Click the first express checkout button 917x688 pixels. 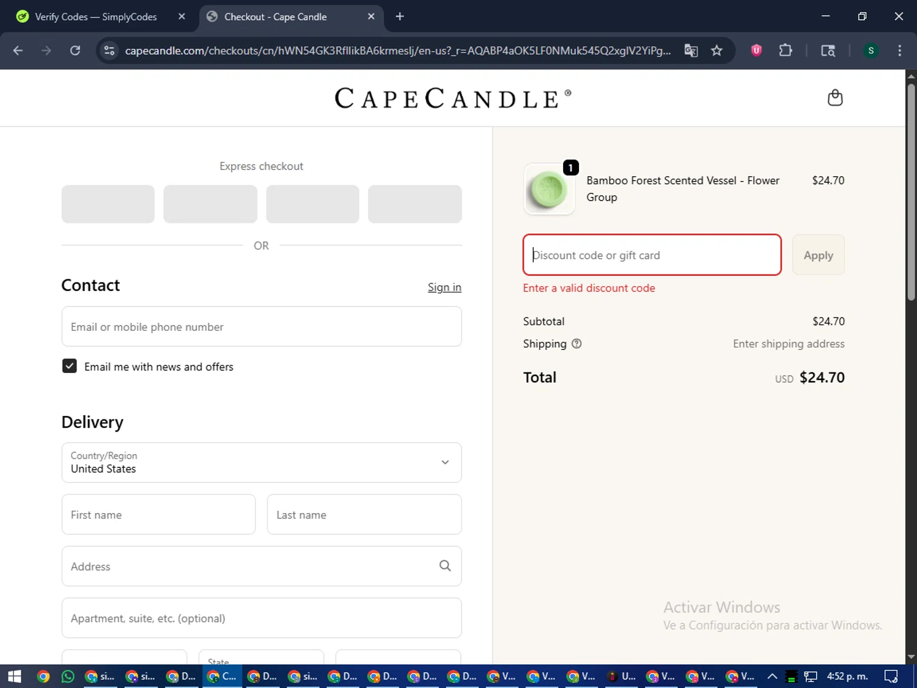click(x=108, y=204)
